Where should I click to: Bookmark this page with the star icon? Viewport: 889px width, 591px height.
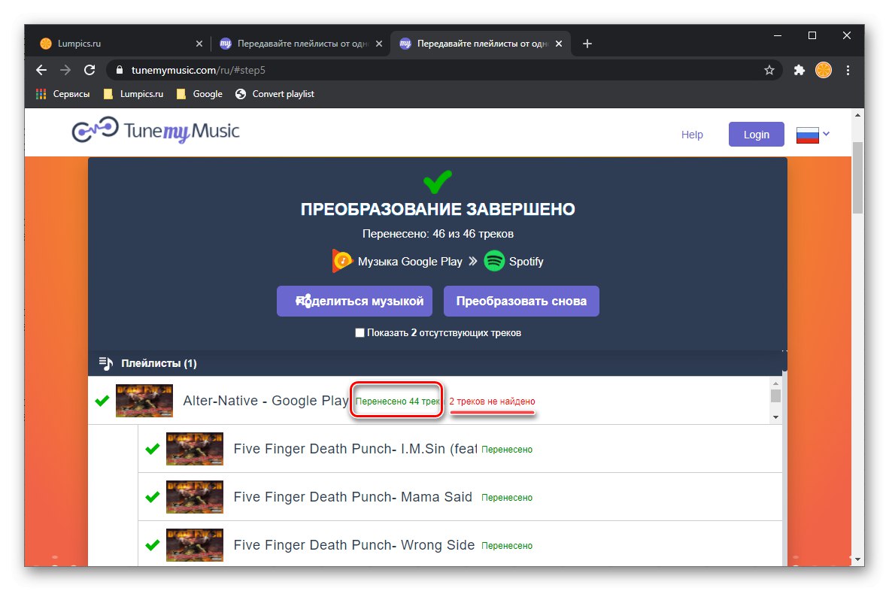point(769,70)
